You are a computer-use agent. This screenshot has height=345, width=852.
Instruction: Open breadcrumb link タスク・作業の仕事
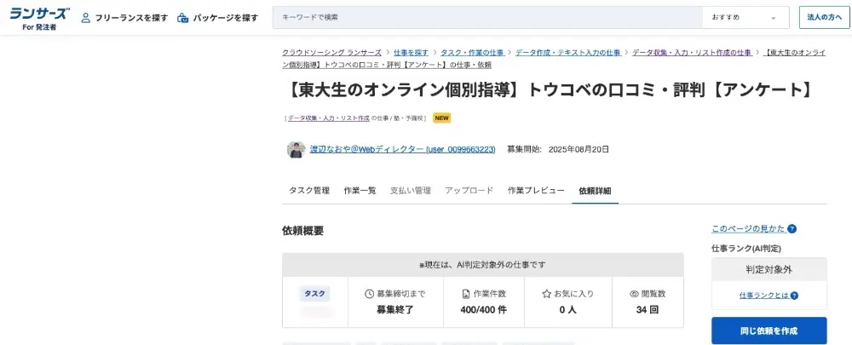click(x=472, y=53)
